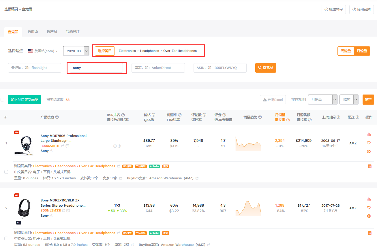This screenshot has height=249, width=377.
Task: Open link icon after first product's category breadcrumb
Action: [118, 166]
